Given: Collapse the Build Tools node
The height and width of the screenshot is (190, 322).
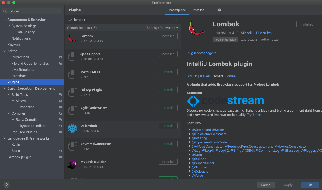Looking at the screenshot, I should point(9,95).
